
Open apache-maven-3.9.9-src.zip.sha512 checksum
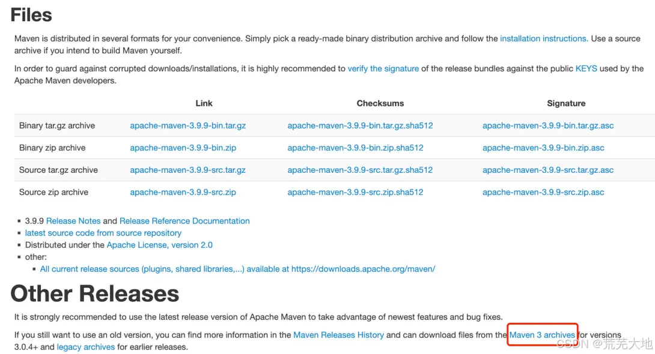356,192
